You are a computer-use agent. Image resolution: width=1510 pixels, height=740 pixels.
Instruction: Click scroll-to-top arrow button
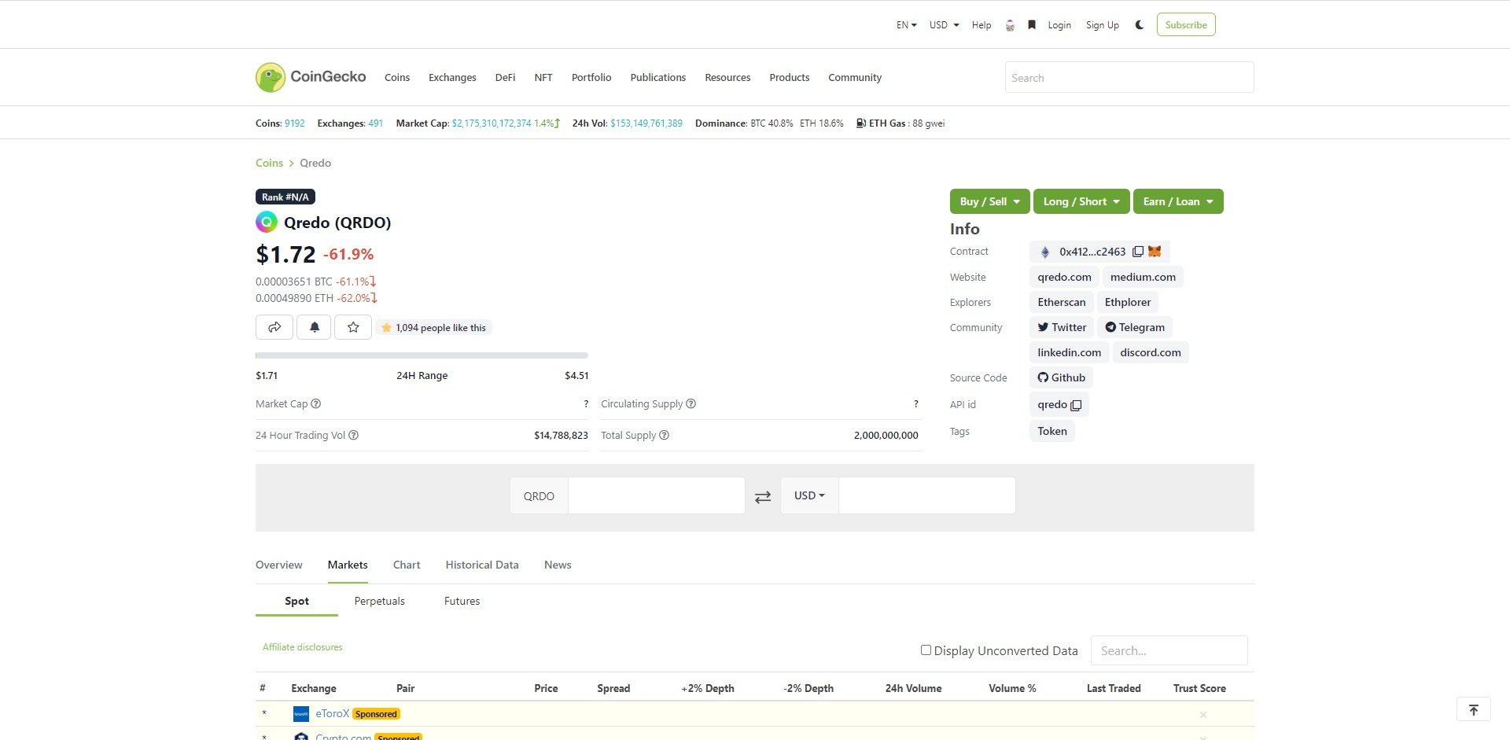pyautogui.click(x=1473, y=709)
